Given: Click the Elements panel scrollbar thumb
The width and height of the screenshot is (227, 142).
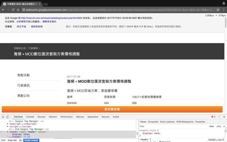Looking at the screenshot, I should [x=137, y=133].
